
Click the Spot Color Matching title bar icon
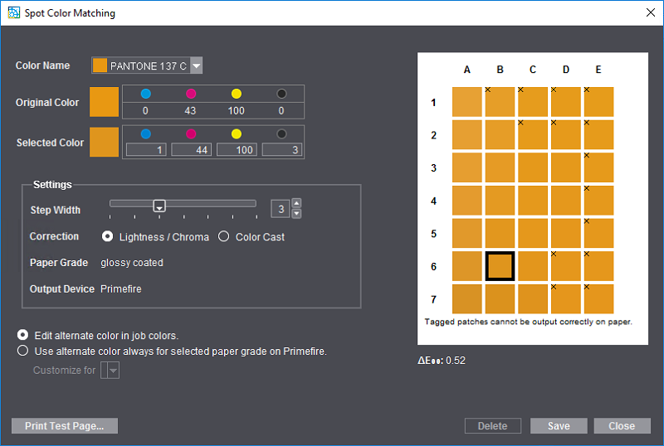point(13,12)
